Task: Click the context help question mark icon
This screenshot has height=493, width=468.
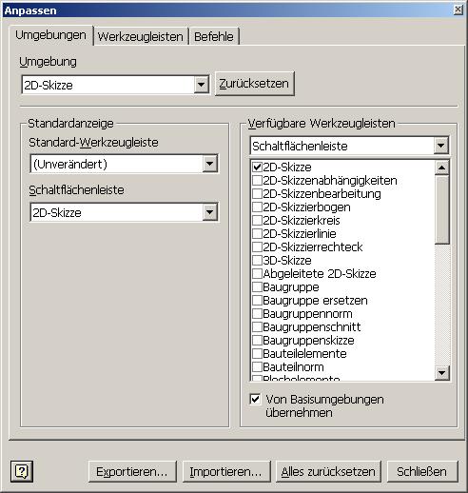Action: click(x=22, y=471)
